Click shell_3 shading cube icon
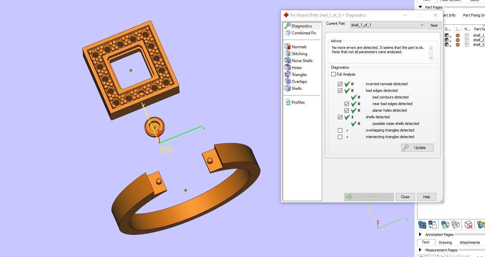Screen dimensions: 485x257 tap(447, 45)
